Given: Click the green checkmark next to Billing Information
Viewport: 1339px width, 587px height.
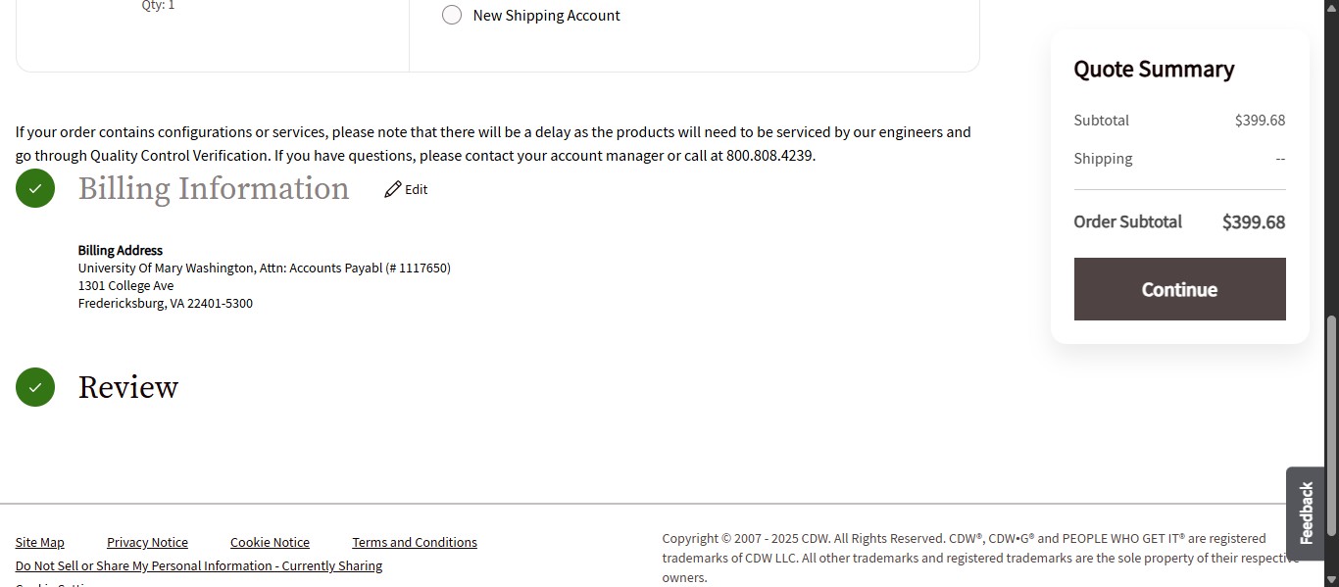Looking at the screenshot, I should coord(35,188).
